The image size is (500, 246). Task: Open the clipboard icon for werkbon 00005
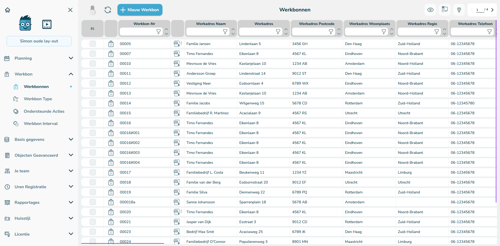[x=111, y=44]
